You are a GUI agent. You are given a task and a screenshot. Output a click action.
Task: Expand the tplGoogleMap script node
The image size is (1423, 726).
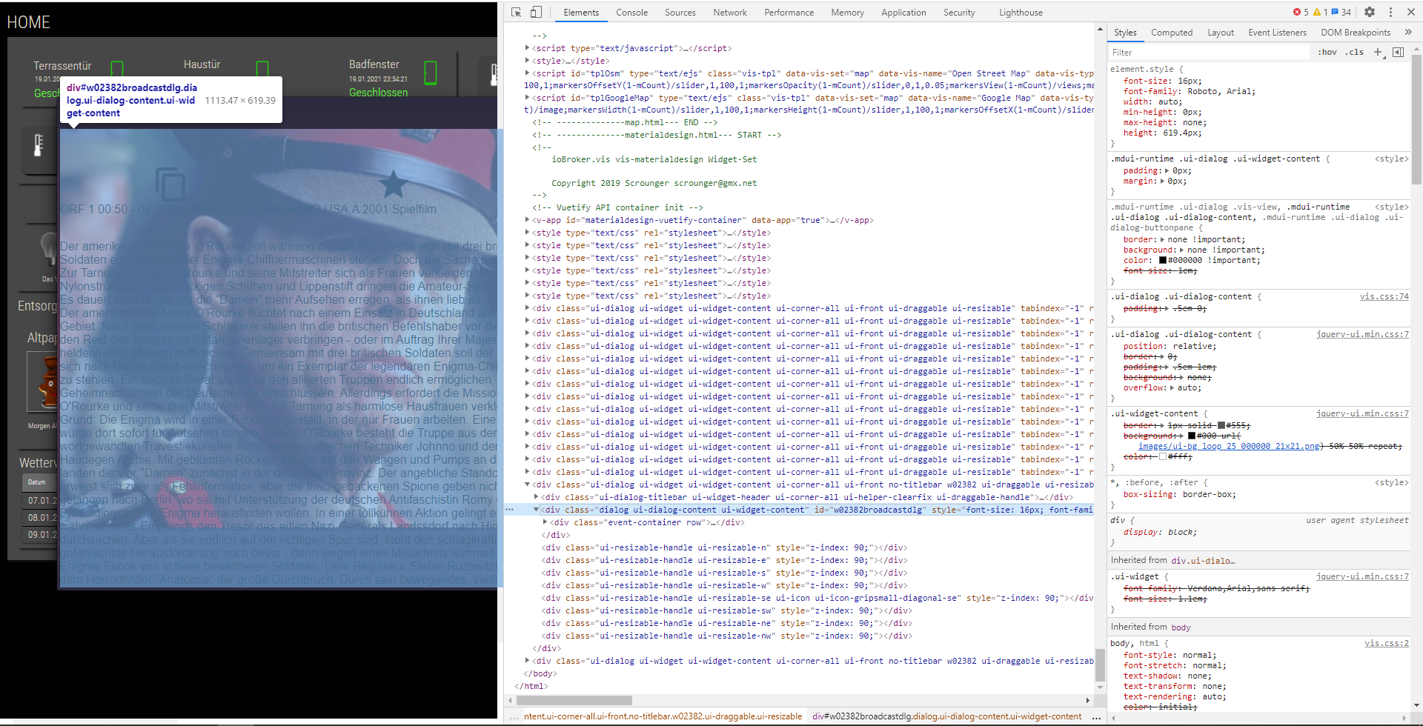[527, 98]
